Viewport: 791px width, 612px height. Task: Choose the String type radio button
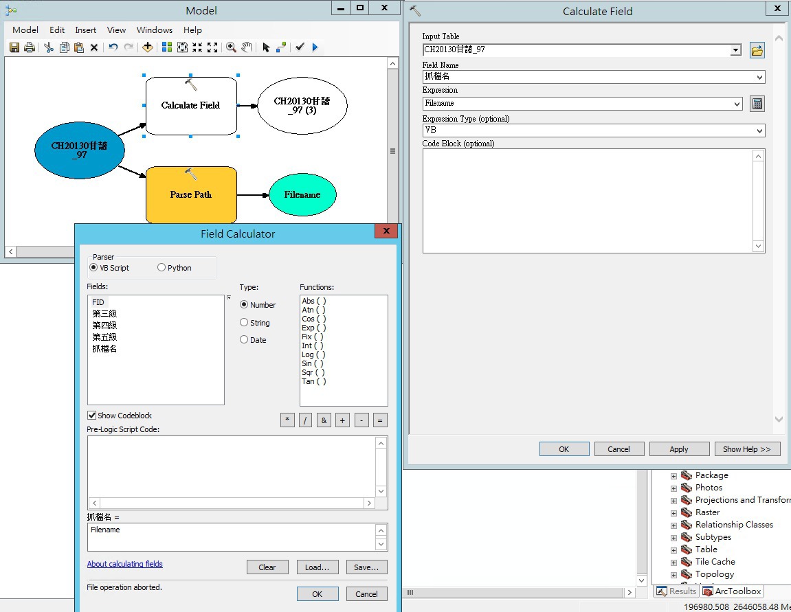click(x=244, y=323)
